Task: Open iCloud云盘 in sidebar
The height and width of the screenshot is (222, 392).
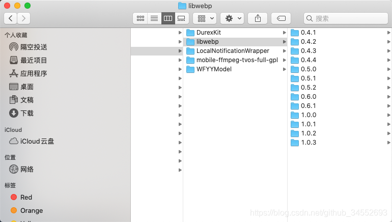Action: coord(32,141)
